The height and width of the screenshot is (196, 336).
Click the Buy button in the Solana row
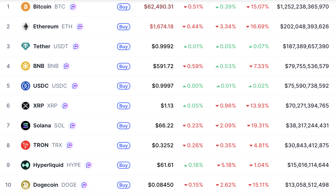124,126
